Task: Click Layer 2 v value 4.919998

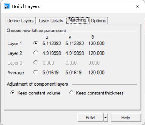Action: (x=75, y=53)
